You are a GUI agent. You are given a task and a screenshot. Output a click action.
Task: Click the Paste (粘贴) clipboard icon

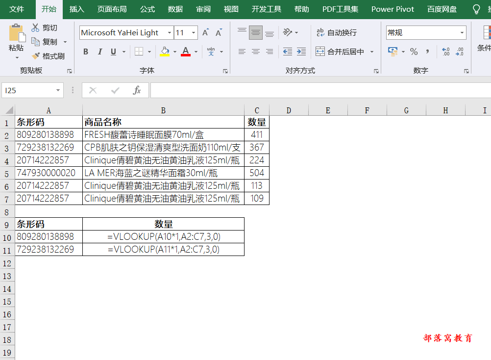17,33
